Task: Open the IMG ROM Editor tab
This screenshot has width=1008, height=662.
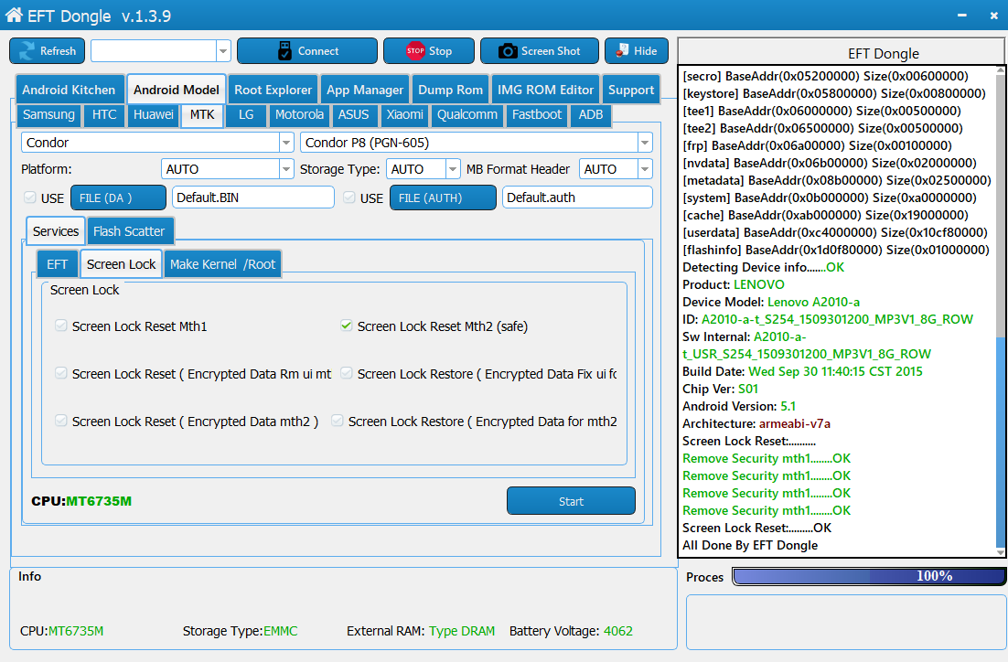Action: pyautogui.click(x=545, y=90)
